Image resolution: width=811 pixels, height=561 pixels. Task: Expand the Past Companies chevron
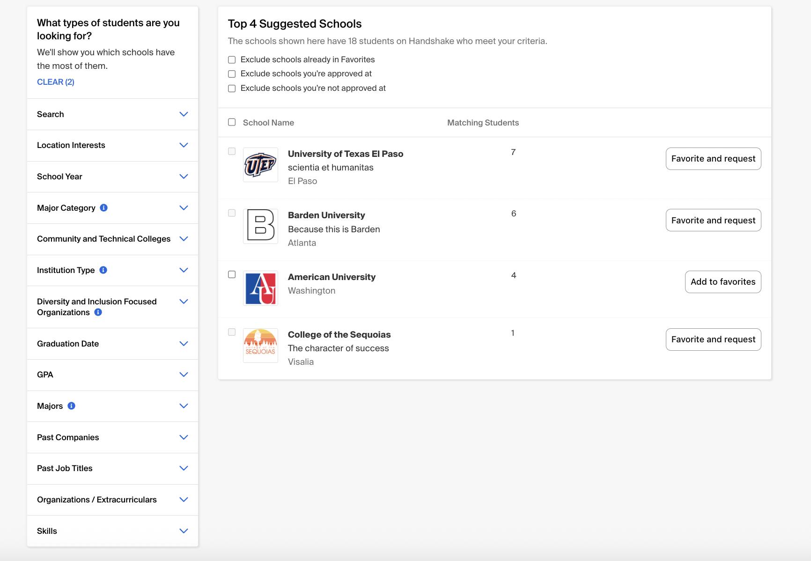click(x=184, y=437)
